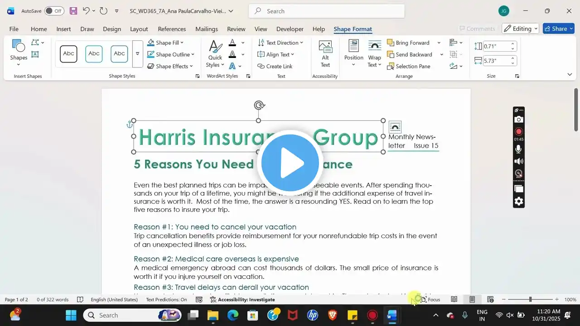Open the Editing mode dropdown
The width and height of the screenshot is (580, 326).
pyautogui.click(x=520, y=29)
